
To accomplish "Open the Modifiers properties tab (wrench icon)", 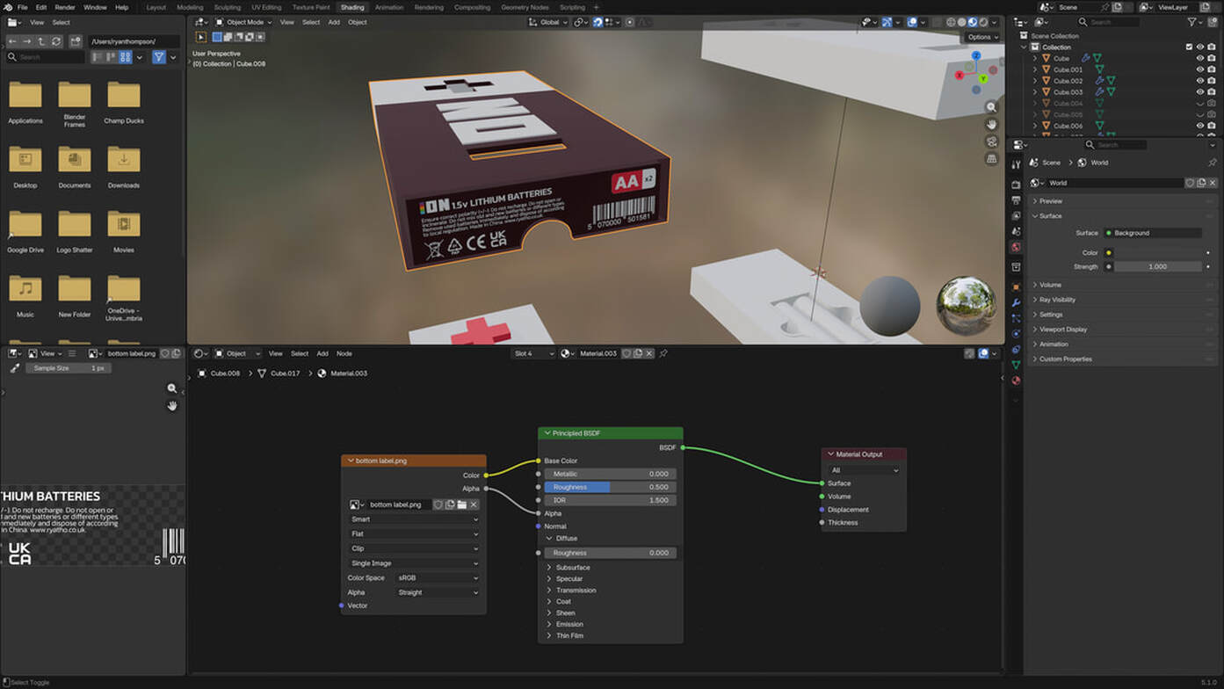I will tap(1016, 302).
